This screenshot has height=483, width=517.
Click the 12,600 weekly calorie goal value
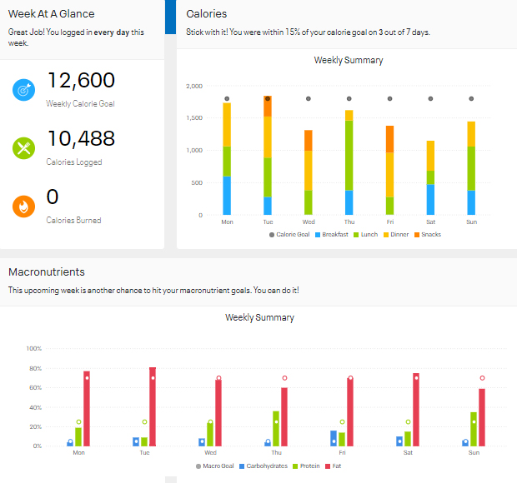tap(81, 81)
